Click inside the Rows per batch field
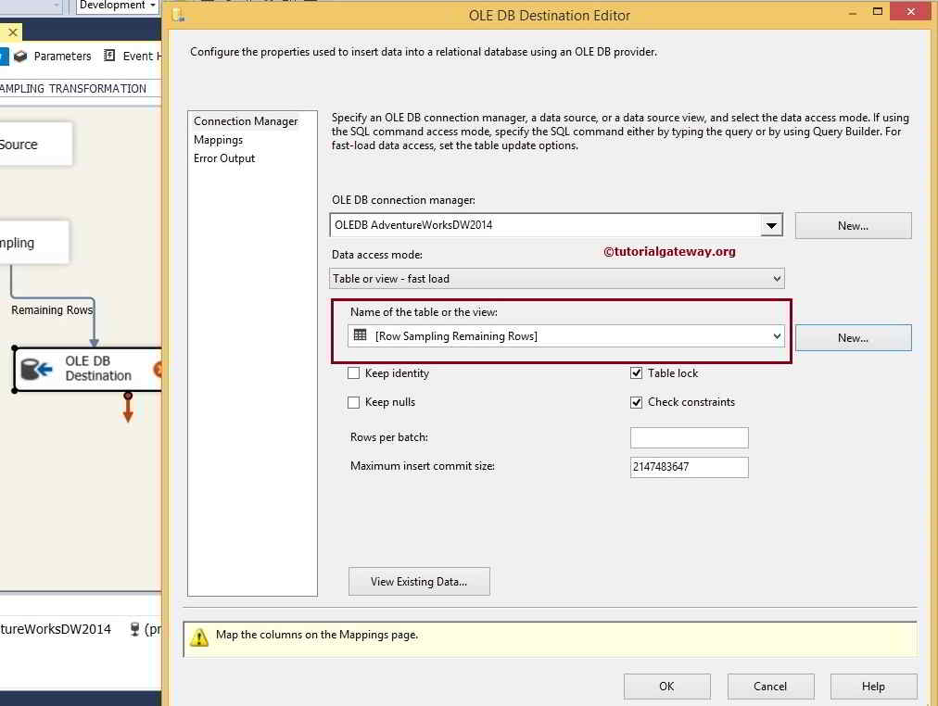This screenshot has height=706, width=938. [x=689, y=437]
